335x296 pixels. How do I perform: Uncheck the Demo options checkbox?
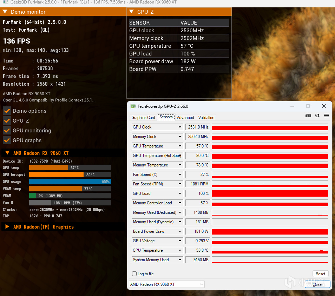click(7, 111)
